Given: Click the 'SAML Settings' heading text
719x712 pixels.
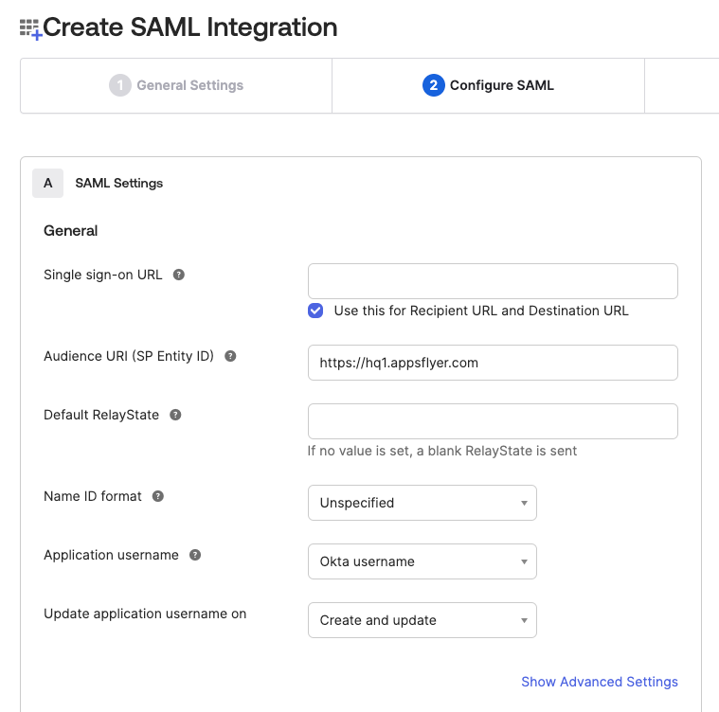Looking at the screenshot, I should coord(118,184).
